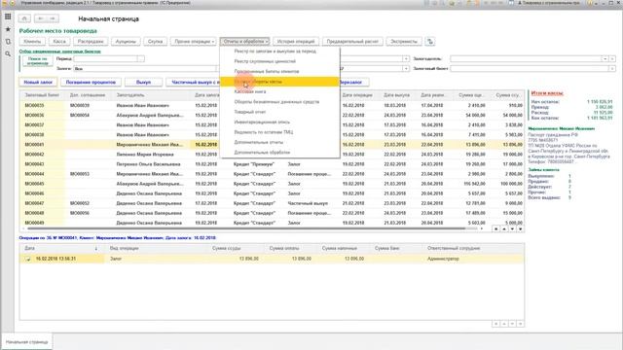623x350 pixels.
Task: Click the Частичный выкуп button
Action: 193,82
